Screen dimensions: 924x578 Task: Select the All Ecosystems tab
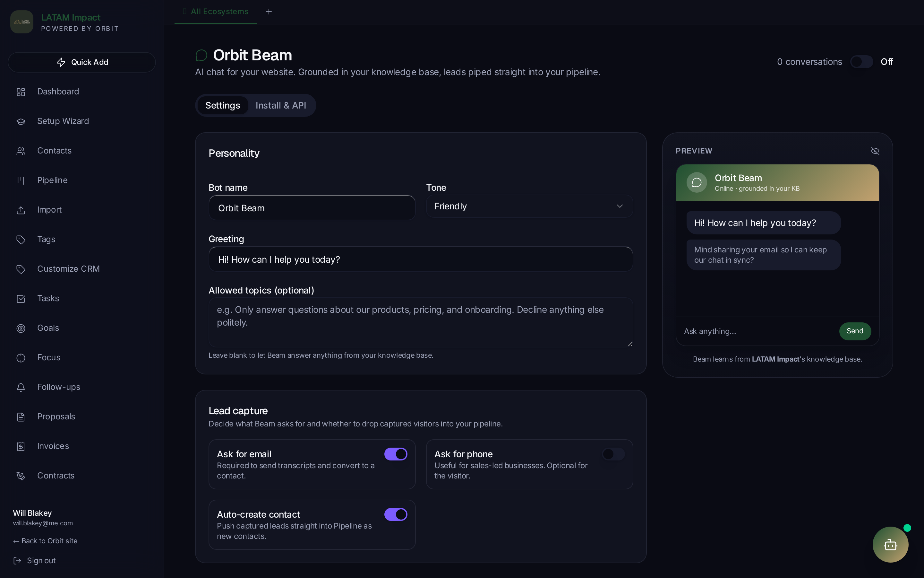click(215, 12)
